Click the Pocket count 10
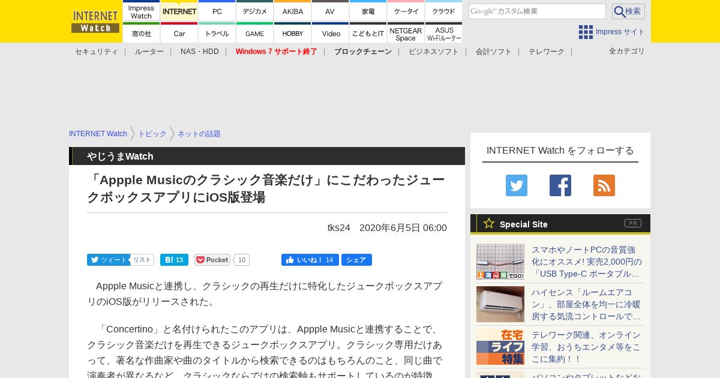 (x=242, y=260)
